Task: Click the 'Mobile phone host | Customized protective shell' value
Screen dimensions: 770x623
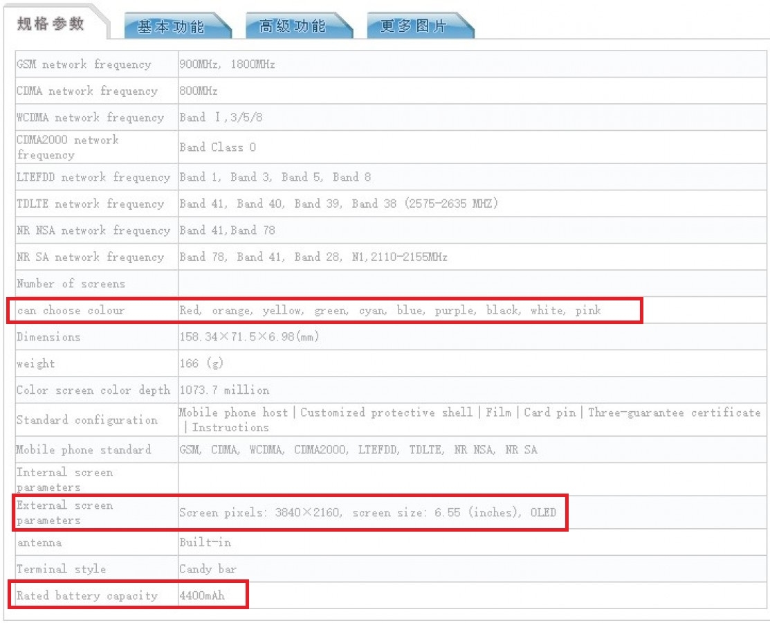Action: pyautogui.click(x=470, y=419)
